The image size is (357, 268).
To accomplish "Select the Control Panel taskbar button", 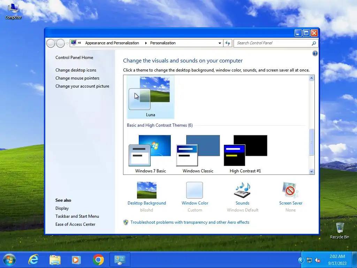I will click(x=120, y=260).
